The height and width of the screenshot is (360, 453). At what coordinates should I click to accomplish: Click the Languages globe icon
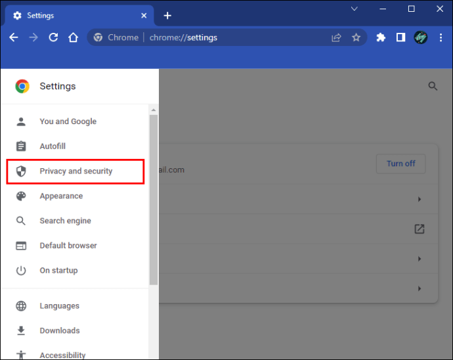pos(21,306)
